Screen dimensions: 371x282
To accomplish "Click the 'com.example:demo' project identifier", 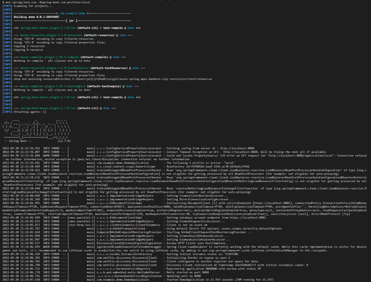I will click(x=72, y=13).
